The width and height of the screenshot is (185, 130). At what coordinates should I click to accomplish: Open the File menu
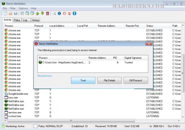5,8
